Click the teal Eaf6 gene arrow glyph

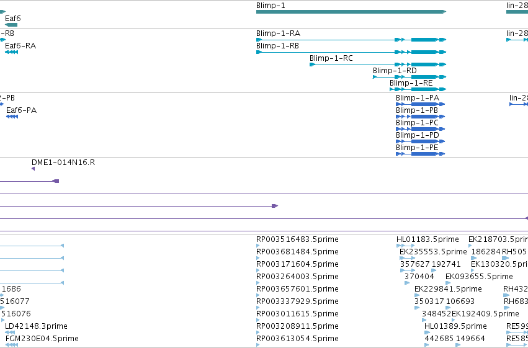coord(11,25)
